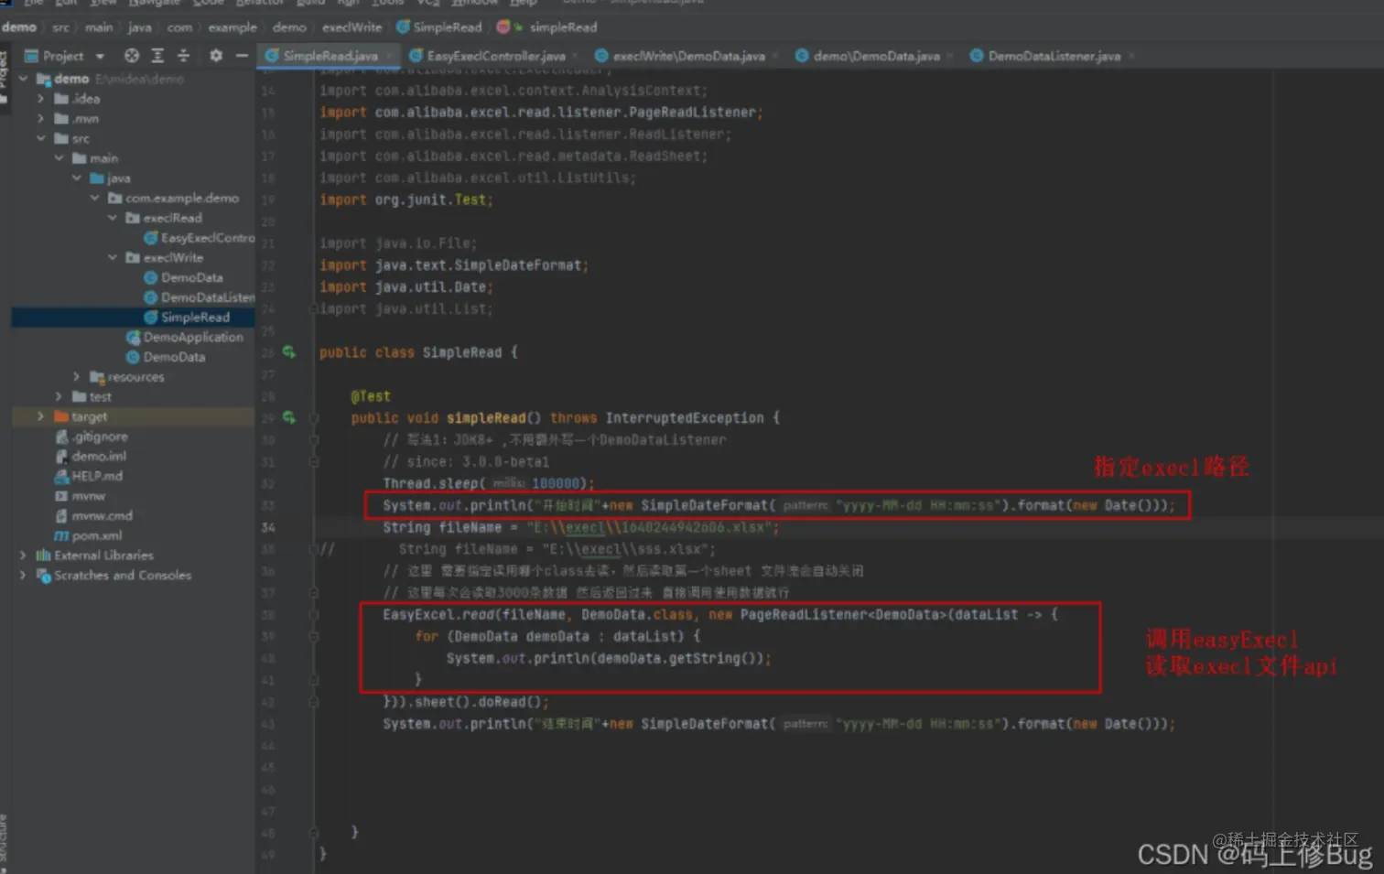Click the DemoApplication class icon in tree

coord(133,338)
